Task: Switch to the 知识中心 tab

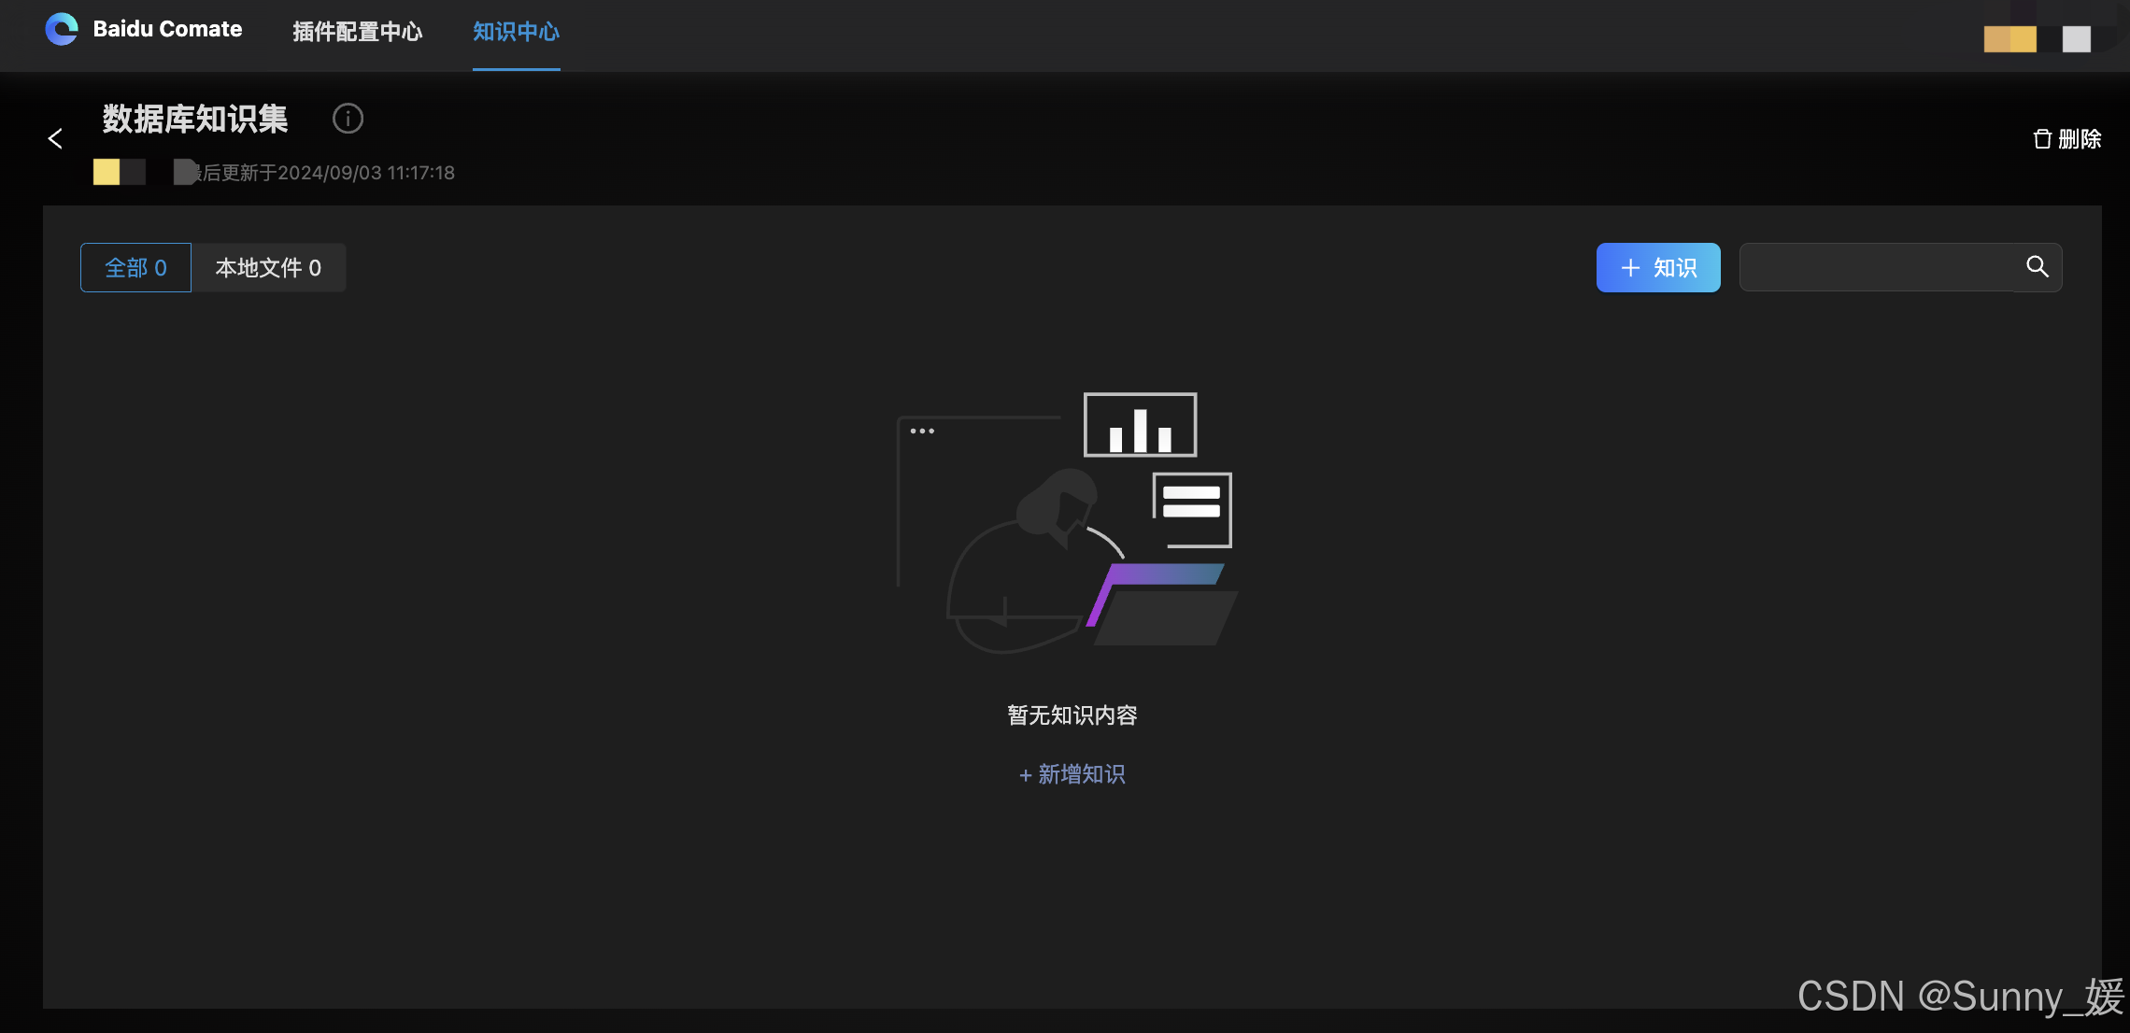Action: pyautogui.click(x=516, y=32)
